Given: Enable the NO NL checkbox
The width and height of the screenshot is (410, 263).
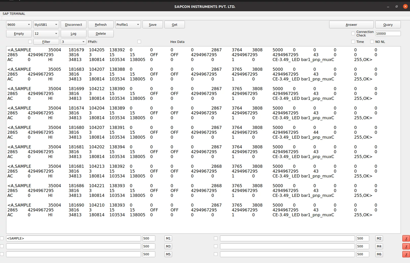Looking at the screenshot, I should [372, 42].
